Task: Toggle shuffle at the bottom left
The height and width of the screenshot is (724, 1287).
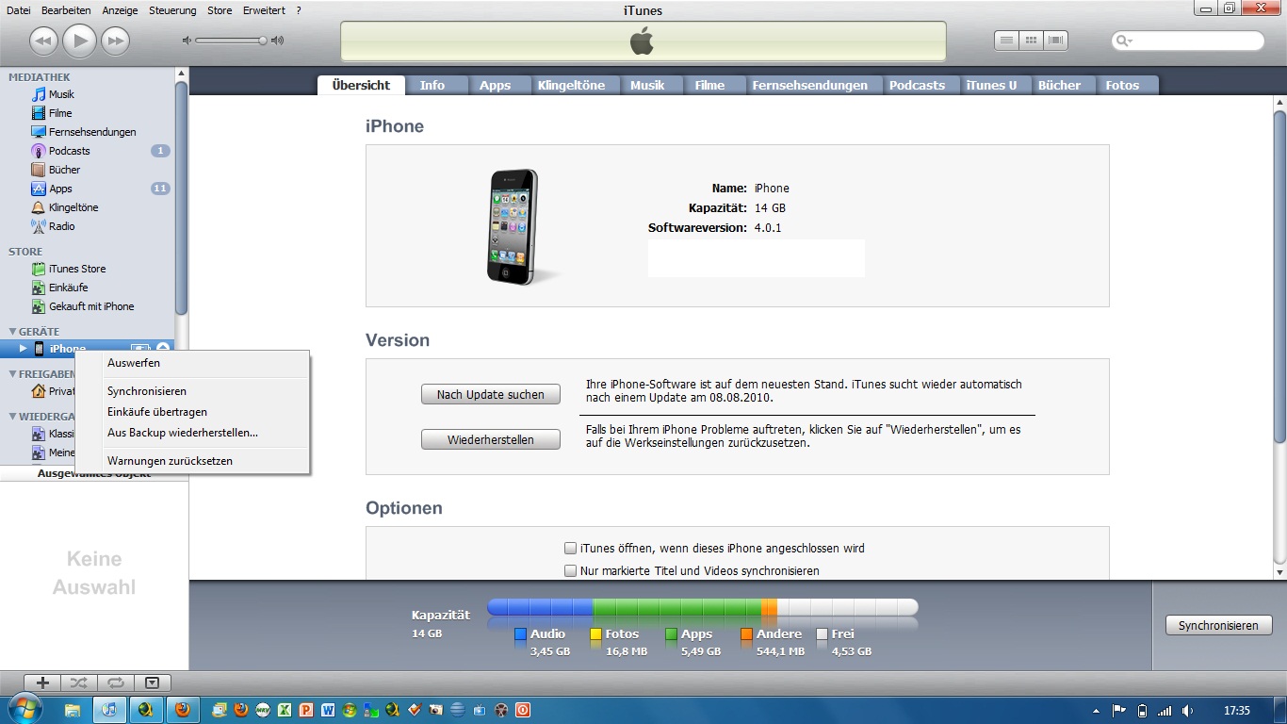Action: point(78,683)
